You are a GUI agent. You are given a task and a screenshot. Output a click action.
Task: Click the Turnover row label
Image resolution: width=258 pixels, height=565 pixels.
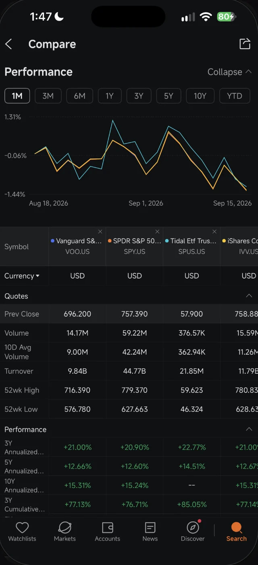(x=19, y=371)
